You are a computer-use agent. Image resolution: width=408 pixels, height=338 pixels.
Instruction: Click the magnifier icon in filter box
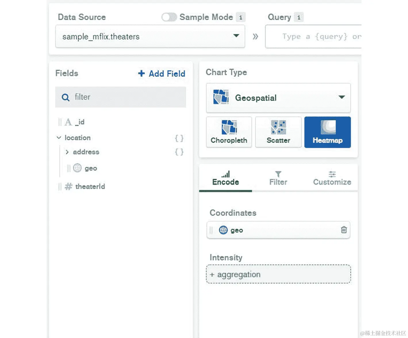tap(66, 97)
